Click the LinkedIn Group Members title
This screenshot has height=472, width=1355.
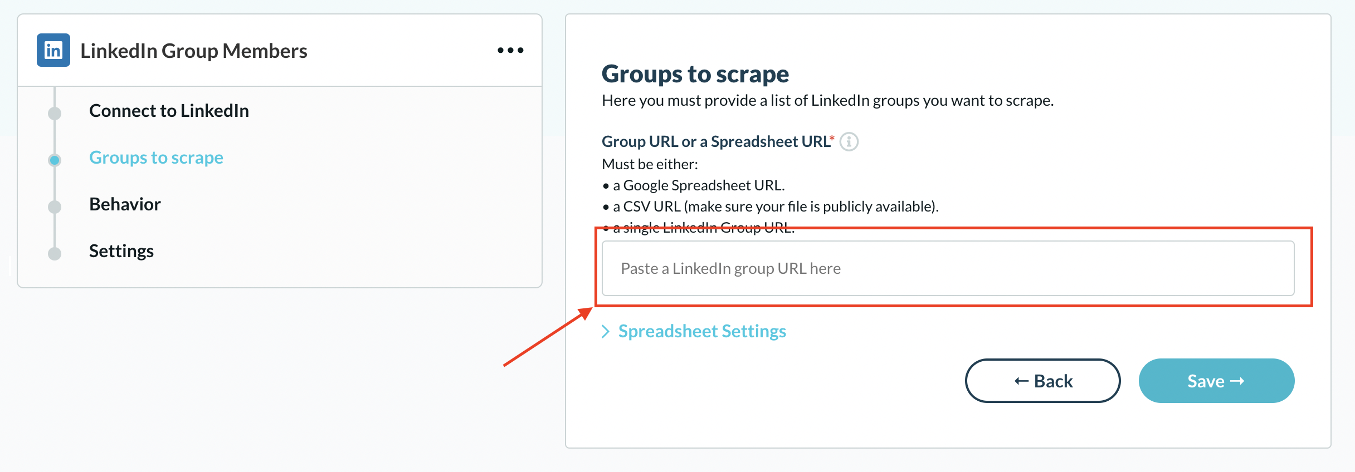pyautogui.click(x=194, y=51)
